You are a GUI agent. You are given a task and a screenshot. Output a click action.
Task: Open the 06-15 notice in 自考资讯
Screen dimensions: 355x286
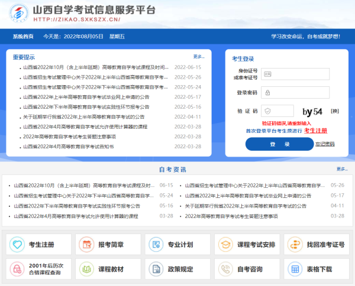click(x=84, y=186)
